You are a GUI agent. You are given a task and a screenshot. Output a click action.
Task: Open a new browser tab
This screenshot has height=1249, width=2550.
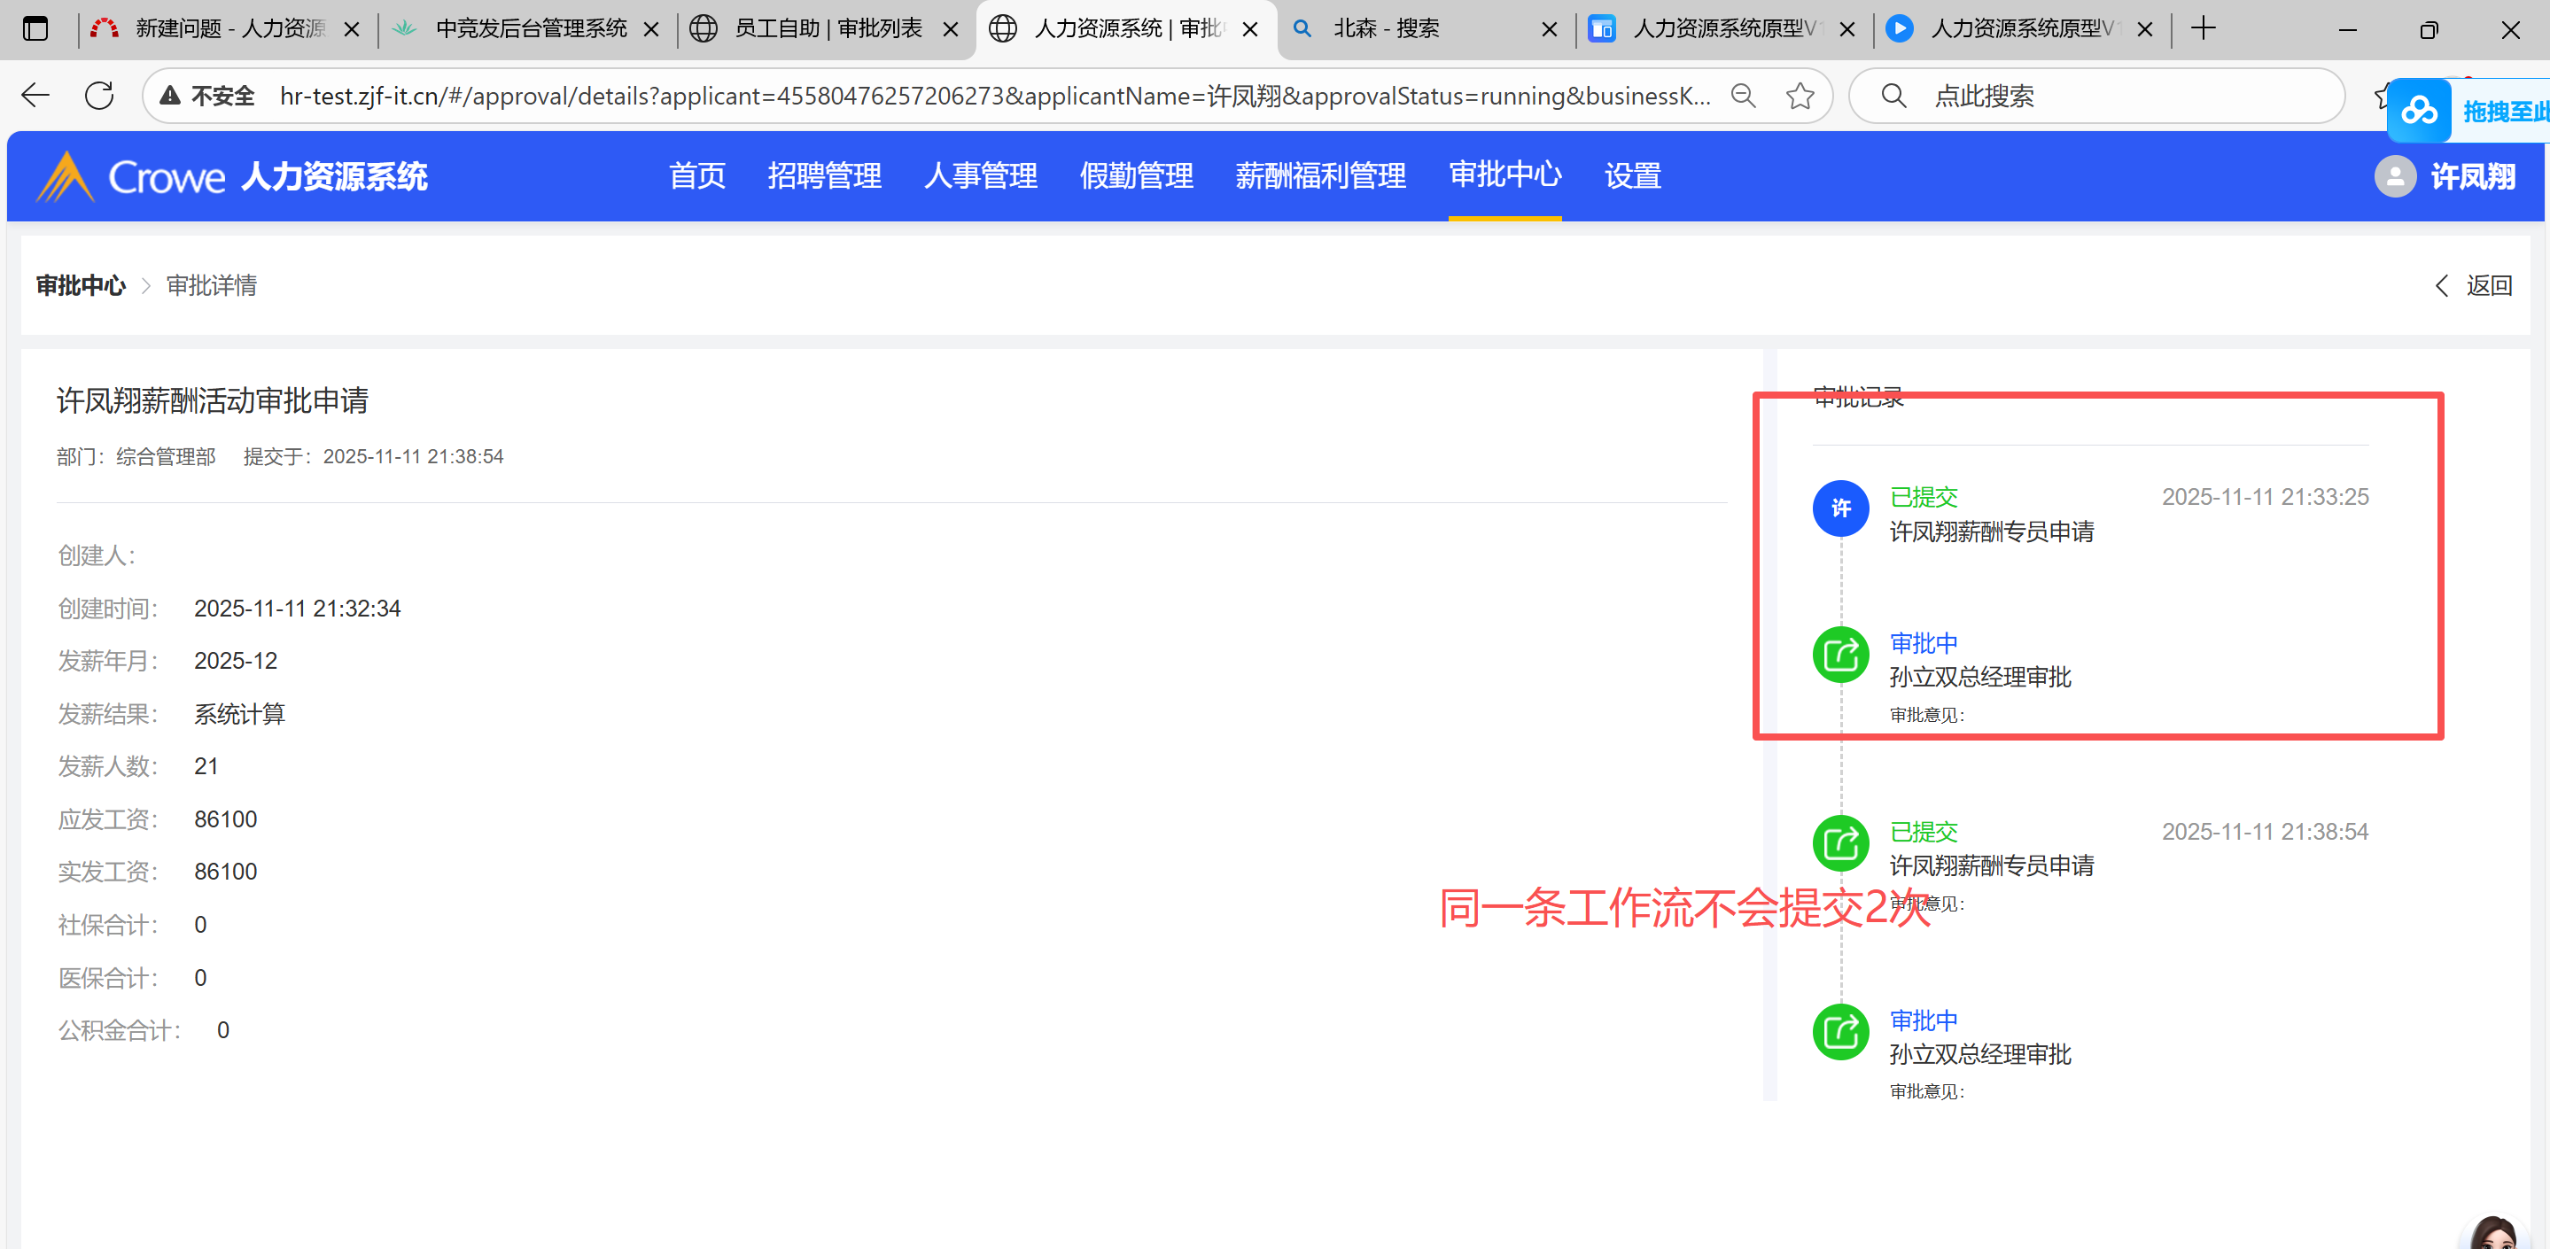point(2203,28)
